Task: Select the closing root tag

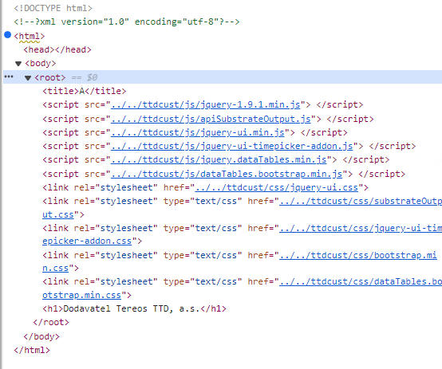Action: point(51,322)
